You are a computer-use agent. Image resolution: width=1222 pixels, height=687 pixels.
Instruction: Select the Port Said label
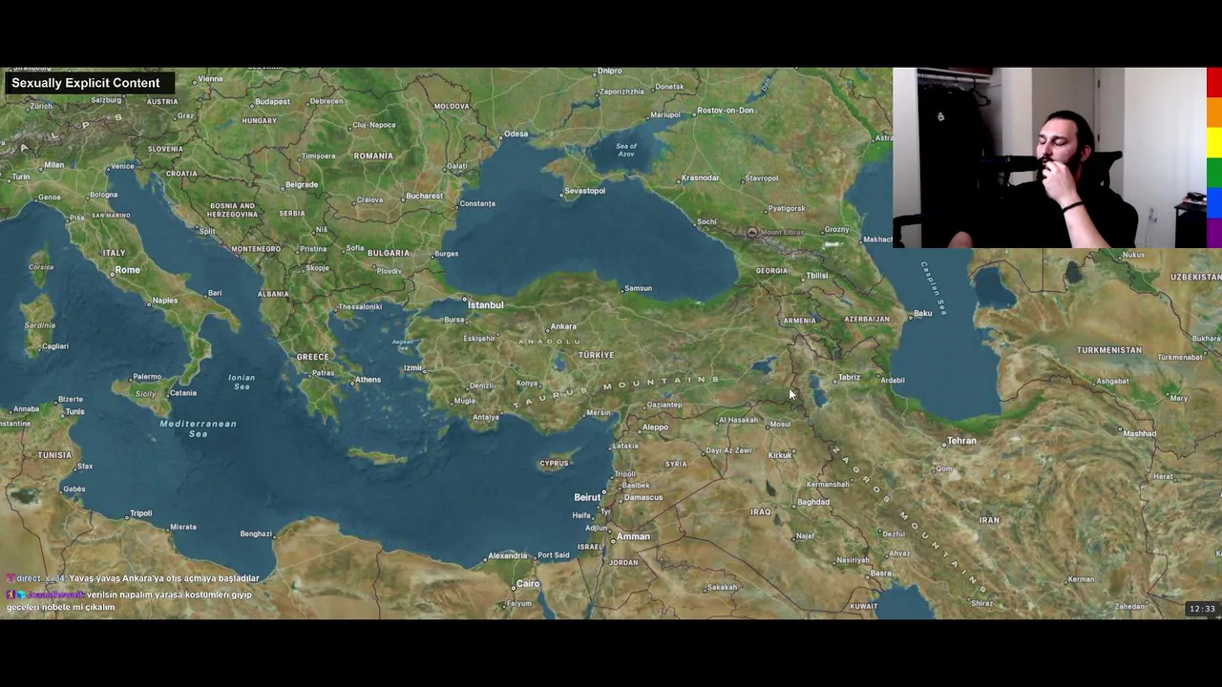pos(554,555)
